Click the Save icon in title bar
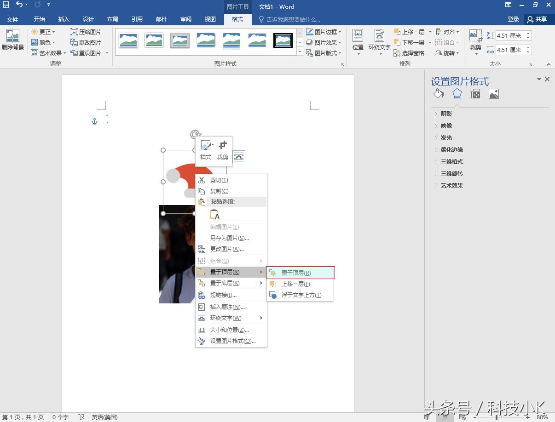This screenshot has height=422, width=555. 6,5
